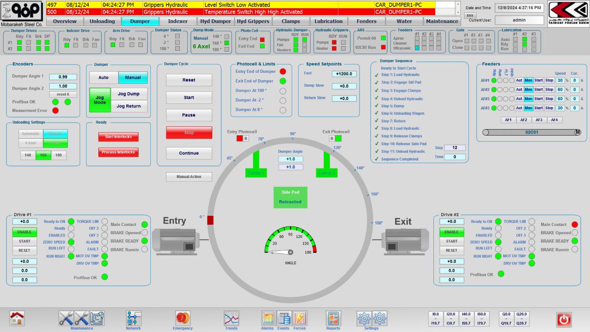Click the red power shutdown icon
Viewport: 590px width, 332px height.
pyautogui.click(x=564, y=319)
